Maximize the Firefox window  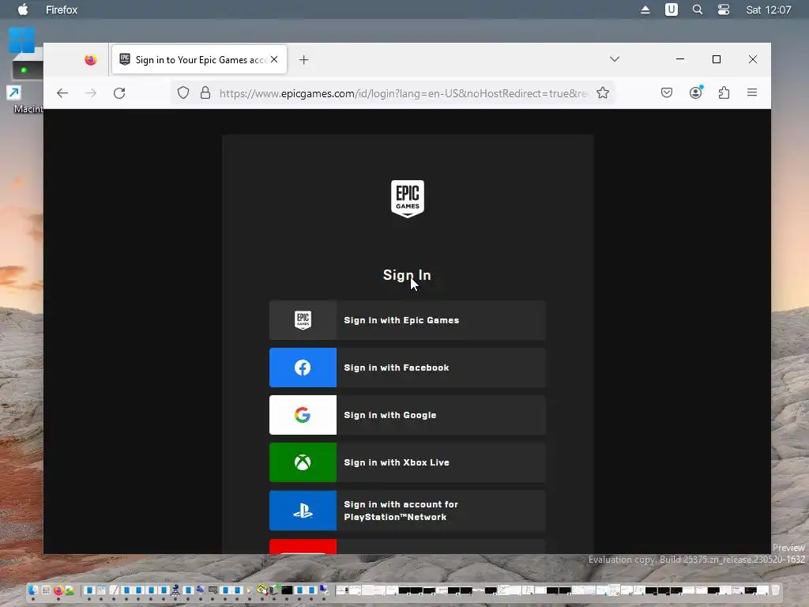point(716,59)
